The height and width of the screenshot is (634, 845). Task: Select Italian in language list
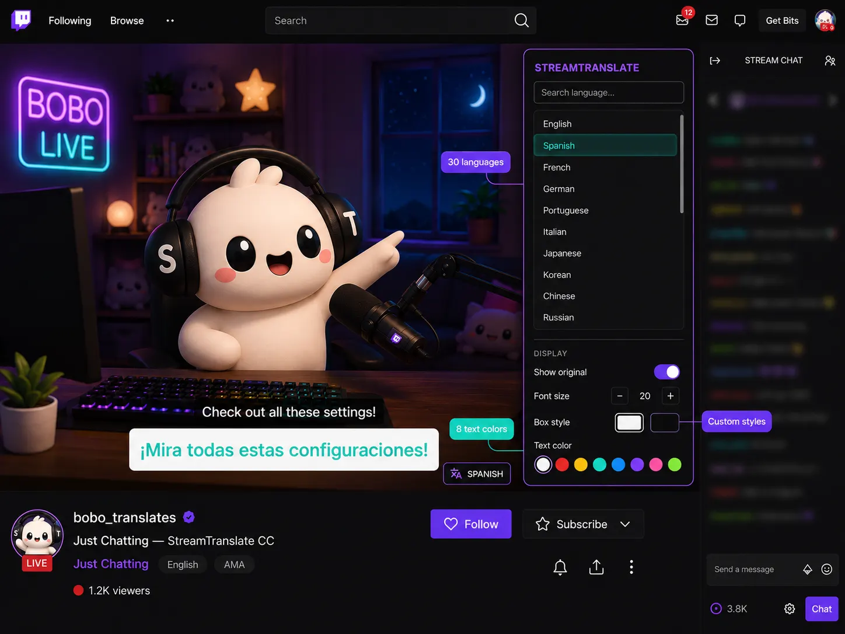(x=605, y=232)
